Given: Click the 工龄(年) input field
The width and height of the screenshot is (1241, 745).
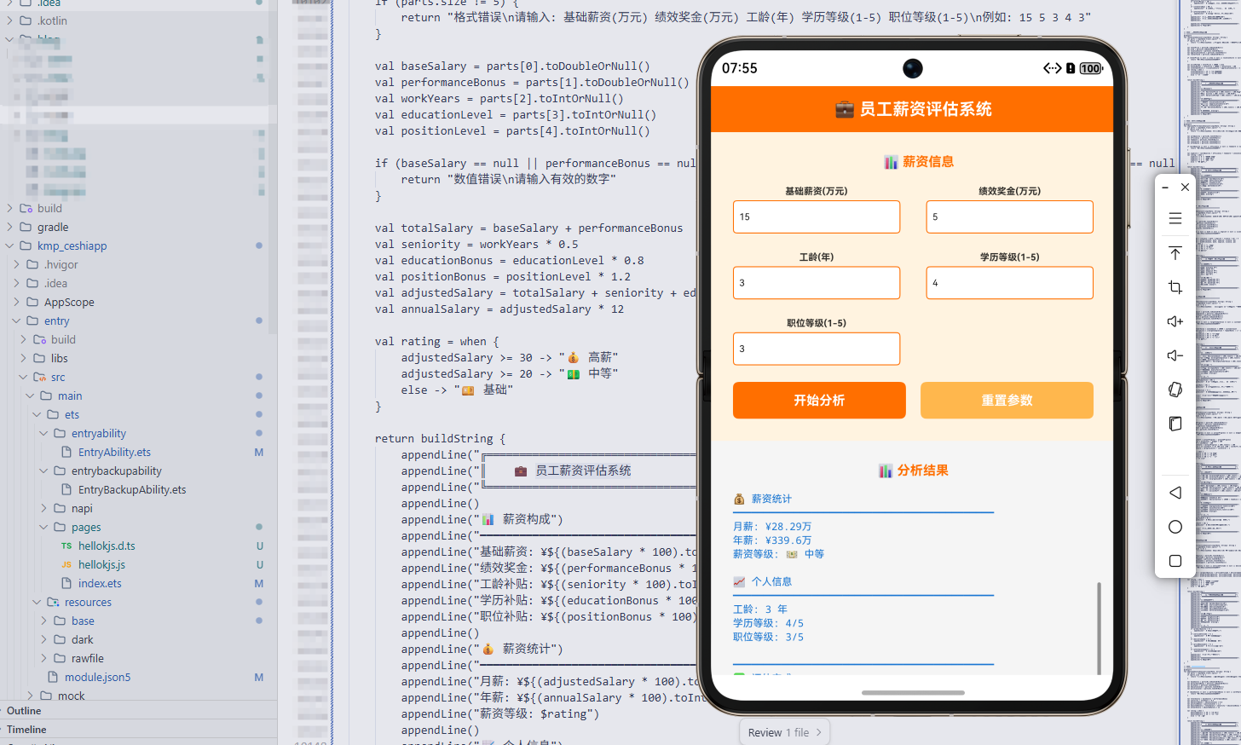Looking at the screenshot, I should click(817, 283).
